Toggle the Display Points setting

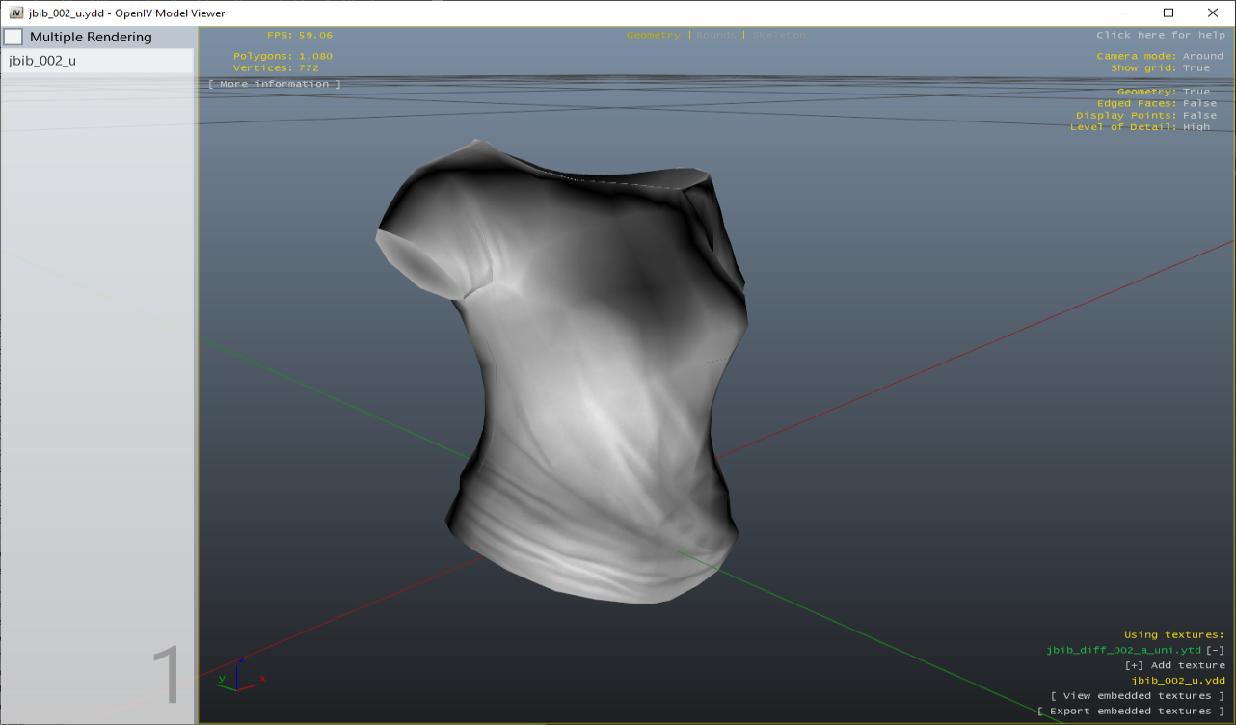[1146, 115]
